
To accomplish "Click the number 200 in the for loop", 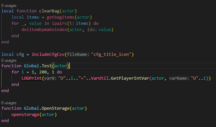I will pyautogui.click(x=43, y=72).
